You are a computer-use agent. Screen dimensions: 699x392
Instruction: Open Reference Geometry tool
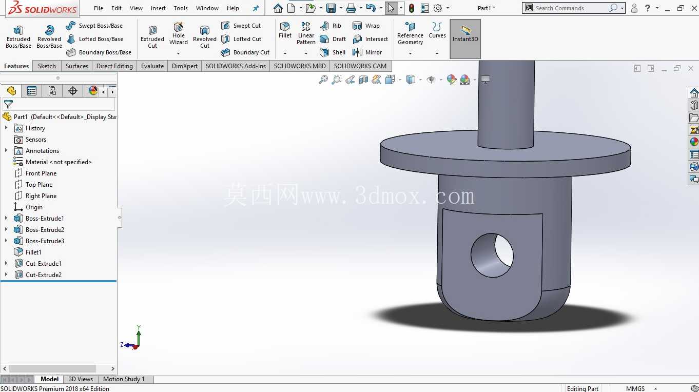pos(410,33)
